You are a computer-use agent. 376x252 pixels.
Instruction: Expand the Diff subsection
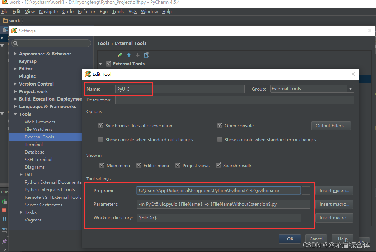tap(21, 175)
